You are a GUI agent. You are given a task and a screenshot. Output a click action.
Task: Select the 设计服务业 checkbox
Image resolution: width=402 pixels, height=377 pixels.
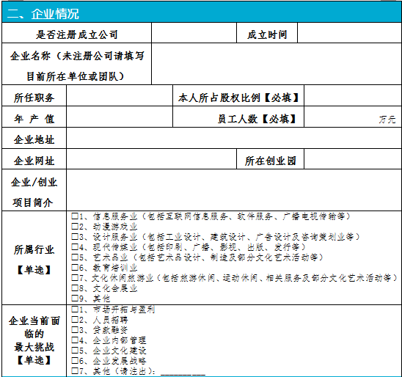click(x=75, y=236)
